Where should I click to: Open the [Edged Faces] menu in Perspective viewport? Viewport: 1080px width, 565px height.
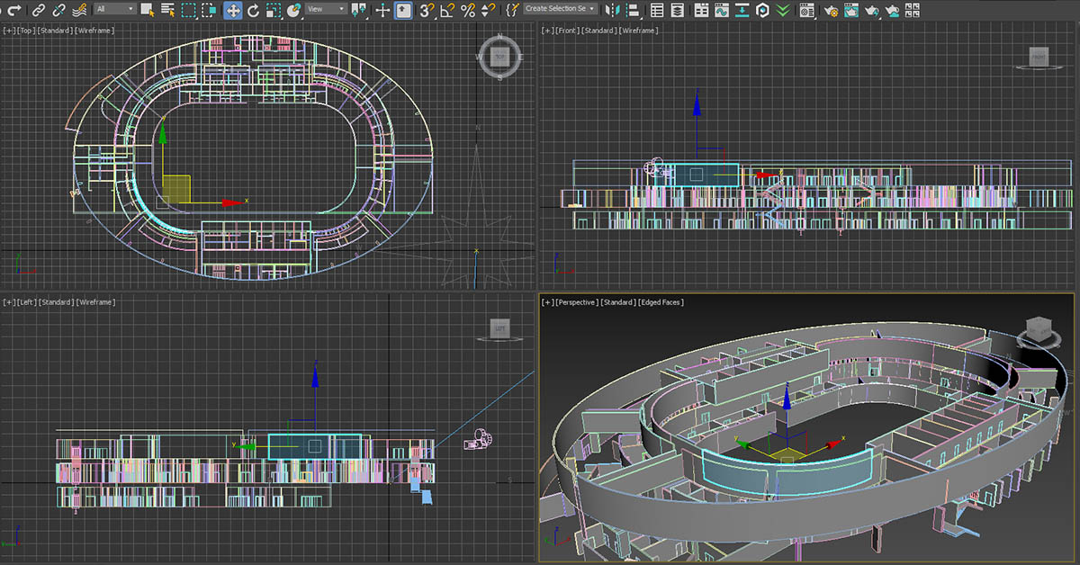(661, 302)
